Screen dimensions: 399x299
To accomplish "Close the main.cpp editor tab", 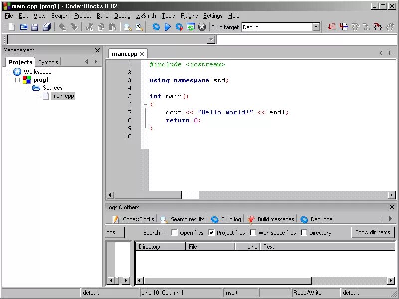I will [x=142, y=54].
